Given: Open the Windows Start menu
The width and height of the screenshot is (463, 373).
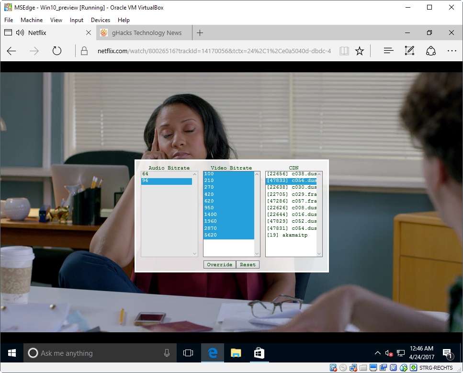Looking at the screenshot, I should click(x=12, y=353).
